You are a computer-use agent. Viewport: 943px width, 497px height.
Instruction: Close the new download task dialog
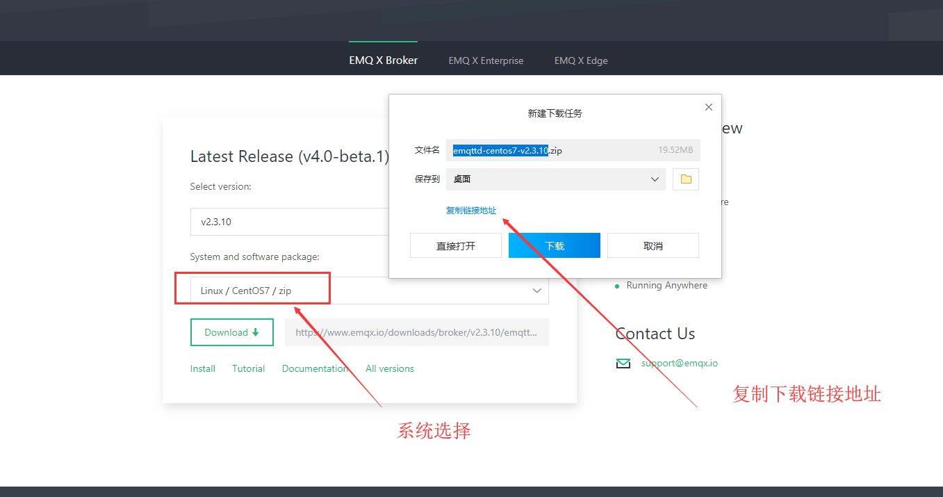(x=709, y=107)
